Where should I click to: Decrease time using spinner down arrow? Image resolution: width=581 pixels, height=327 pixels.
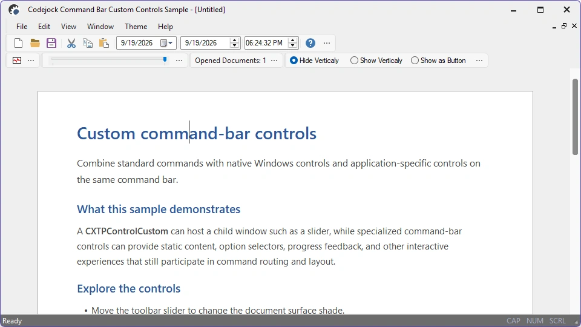click(x=293, y=45)
